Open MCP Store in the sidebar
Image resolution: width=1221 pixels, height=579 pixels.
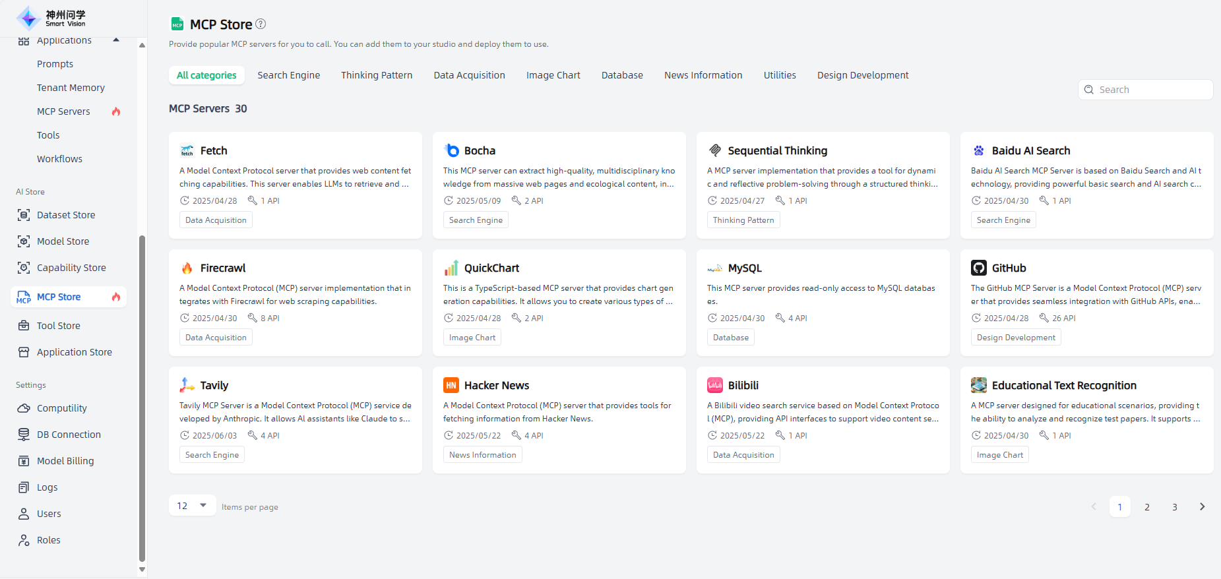(69, 297)
